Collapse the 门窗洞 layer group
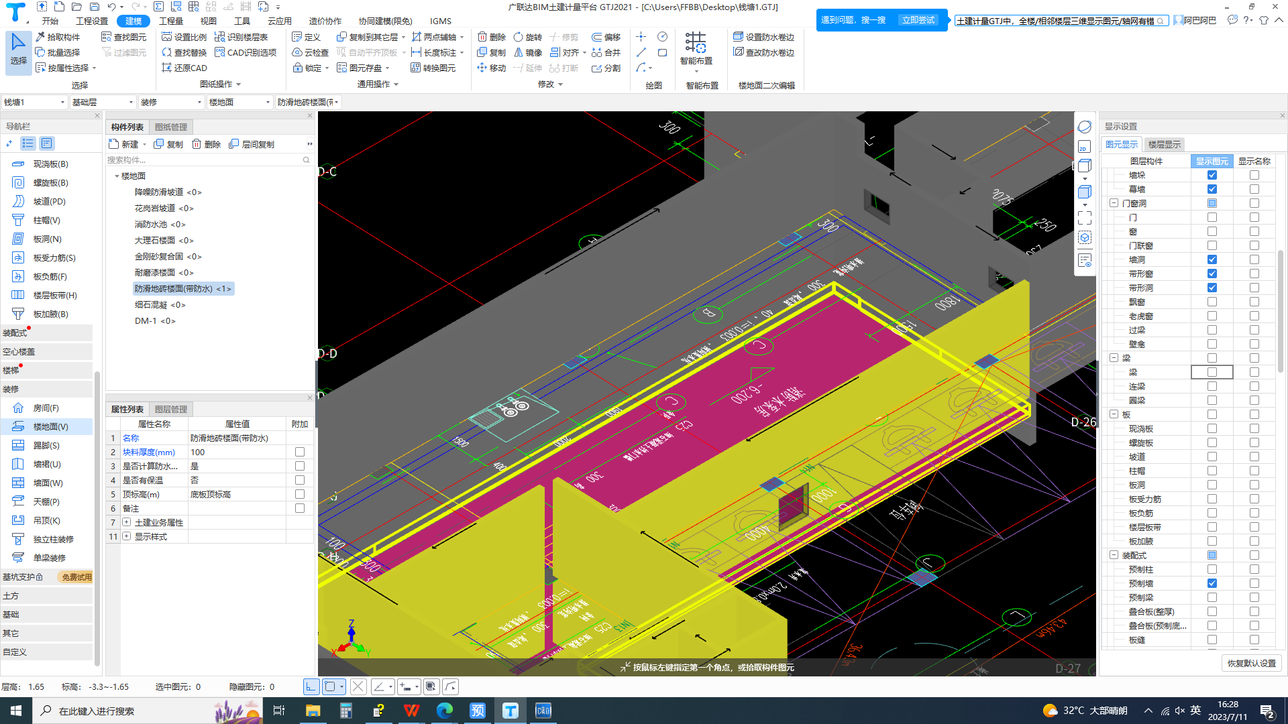Image resolution: width=1288 pixels, height=724 pixels. point(1114,203)
